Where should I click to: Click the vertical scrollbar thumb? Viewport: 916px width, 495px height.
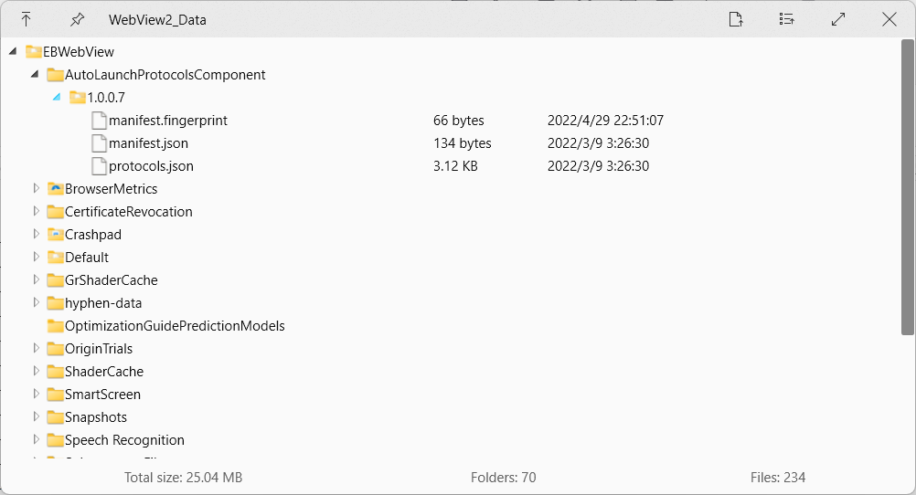(x=907, y=187)
